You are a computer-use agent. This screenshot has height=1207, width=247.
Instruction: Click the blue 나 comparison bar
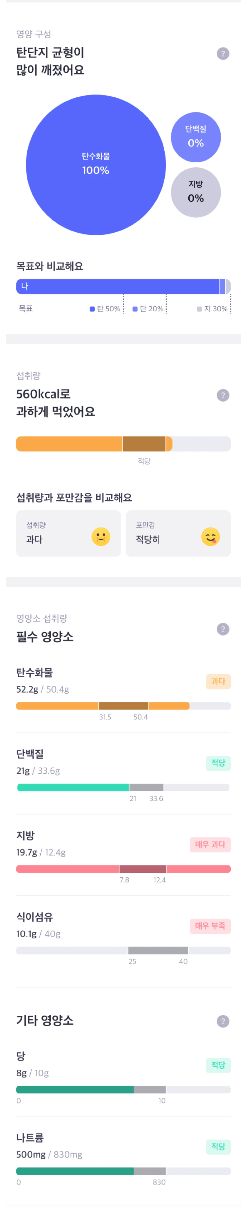123,286
